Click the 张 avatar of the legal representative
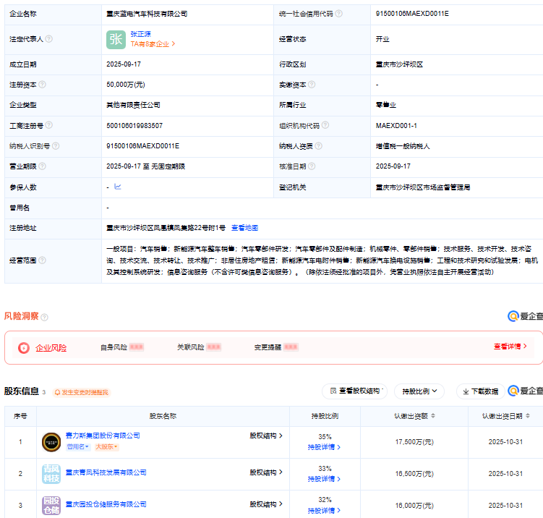 [116, 39]
